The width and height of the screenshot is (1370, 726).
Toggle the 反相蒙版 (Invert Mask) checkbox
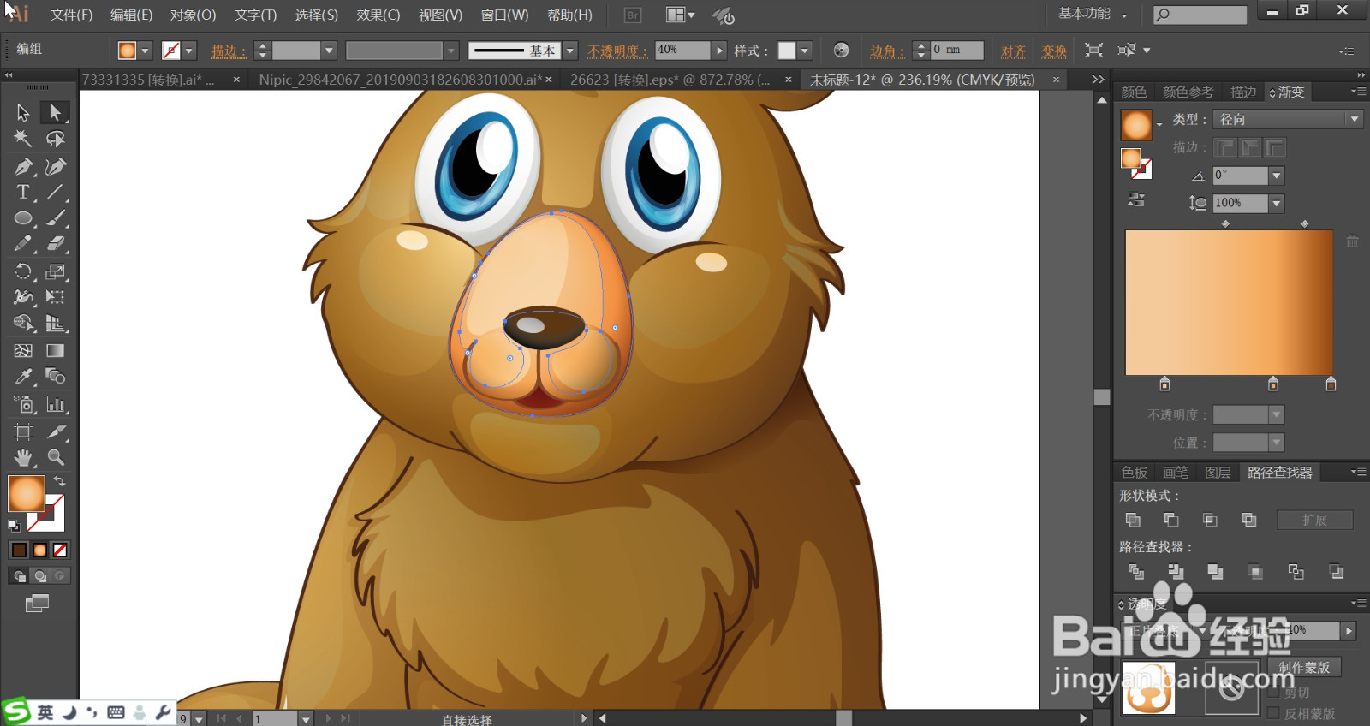coord(1274,712)
